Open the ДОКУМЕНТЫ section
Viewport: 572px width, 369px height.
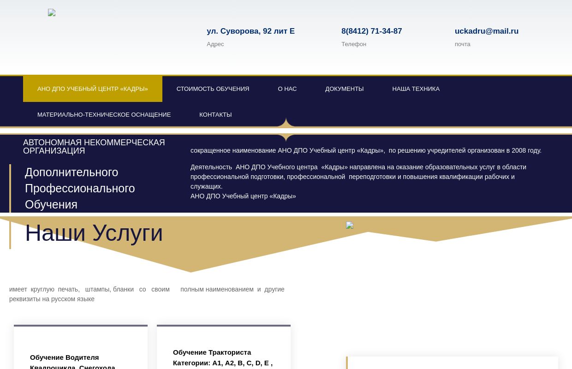tap(344, 89)
